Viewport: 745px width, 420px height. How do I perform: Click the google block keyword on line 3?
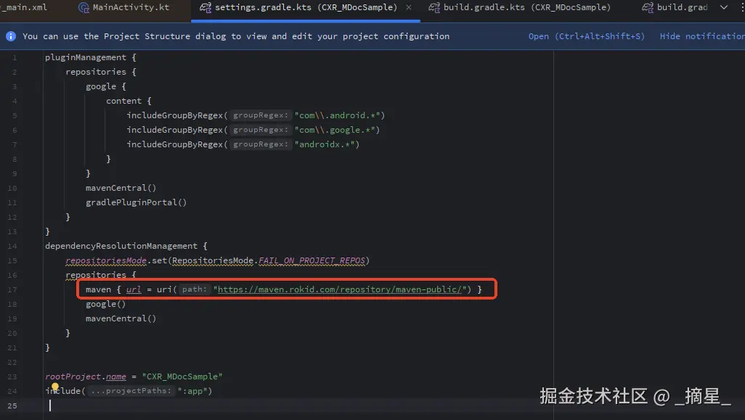(x=101, y=86)
